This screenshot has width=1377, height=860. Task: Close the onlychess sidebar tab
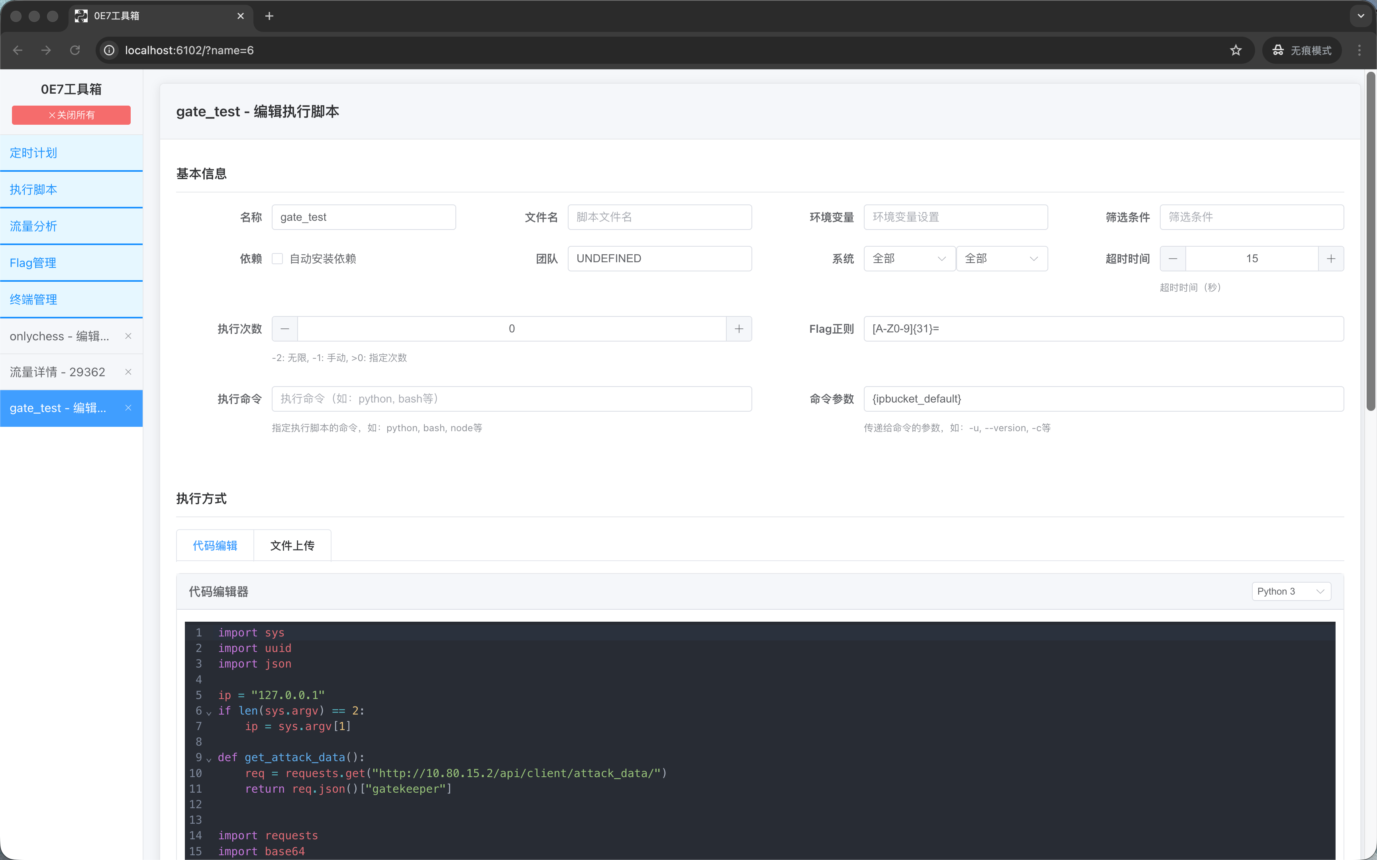coord(128,336)
